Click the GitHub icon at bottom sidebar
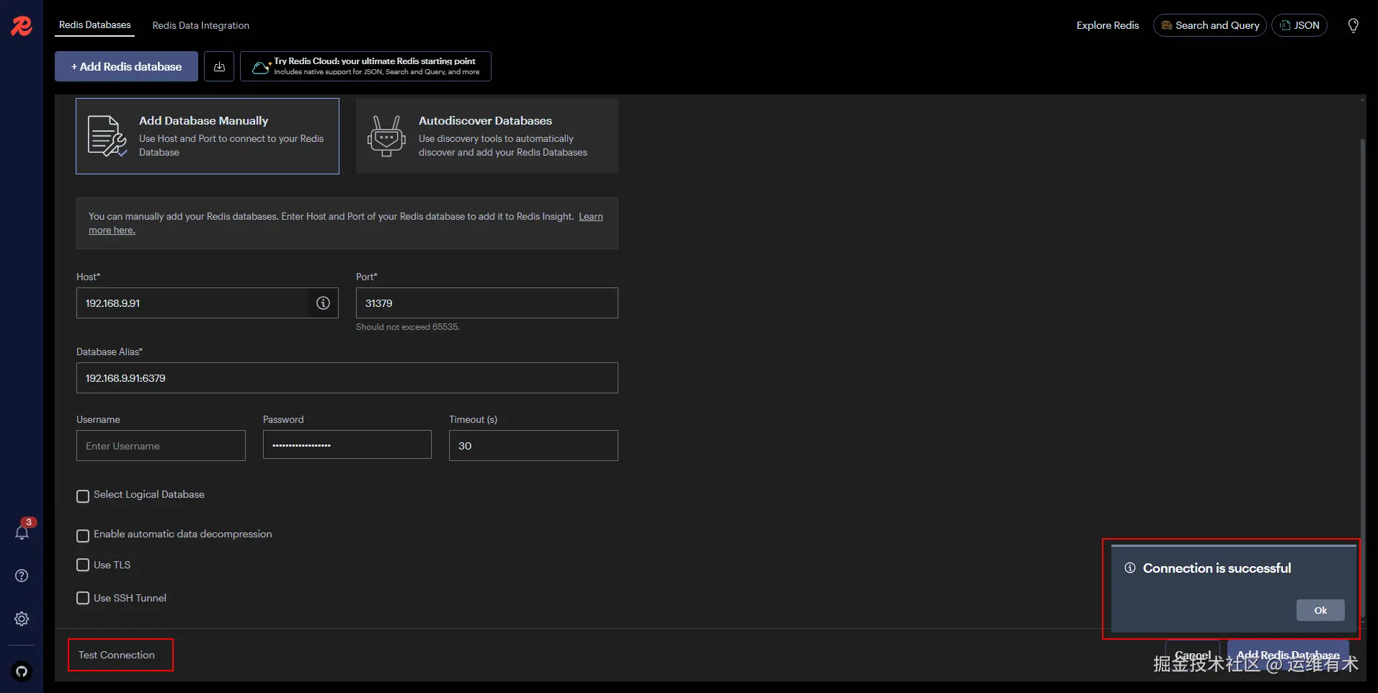The width and height of the screenshot is (1378, 693). (21, 671)
